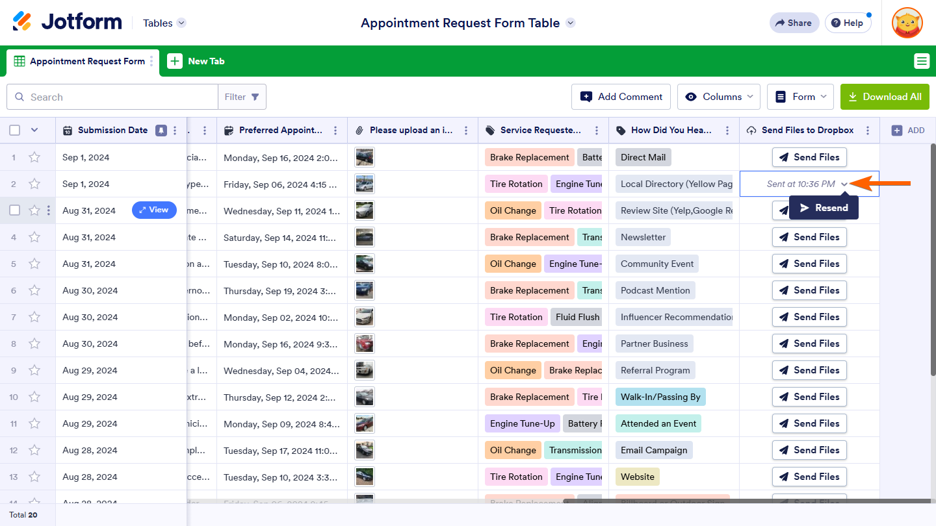936x526 pixels.
Task: Star the row 1 submission
Action: point(34,157)
